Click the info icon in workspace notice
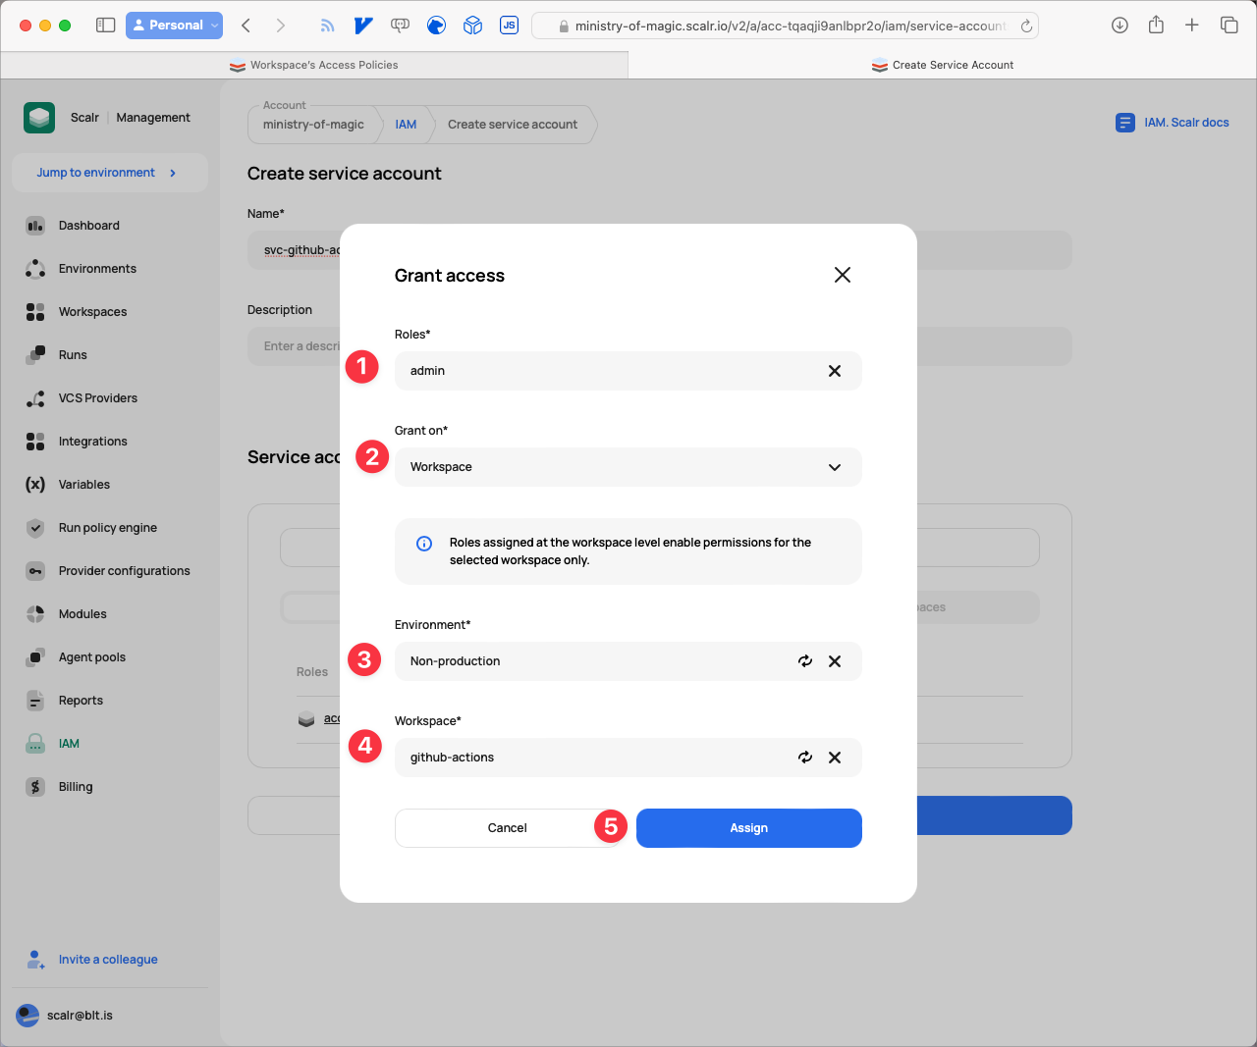Screen dimensions: 1257x1047 [x=424, y=543]
